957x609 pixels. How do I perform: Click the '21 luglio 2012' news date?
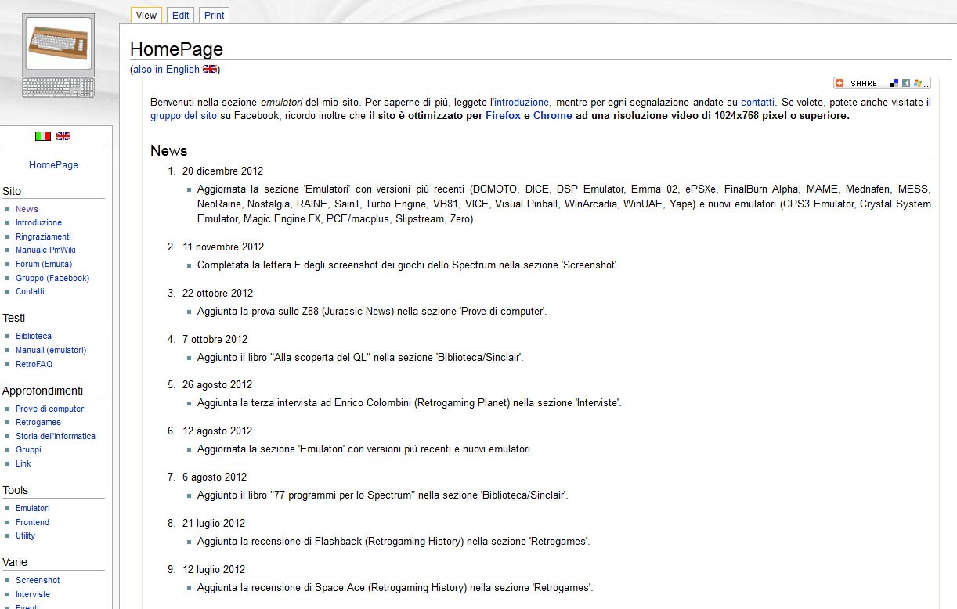click(x=214, y=523)
